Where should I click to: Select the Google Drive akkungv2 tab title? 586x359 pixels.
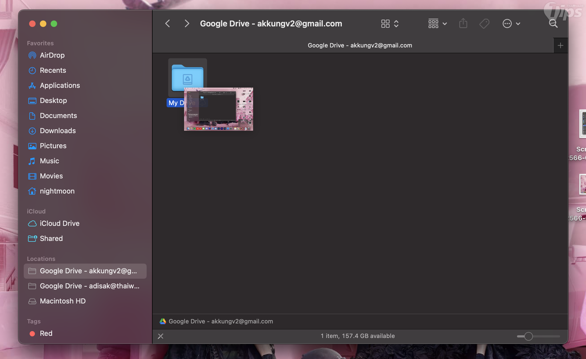(360, 46)
